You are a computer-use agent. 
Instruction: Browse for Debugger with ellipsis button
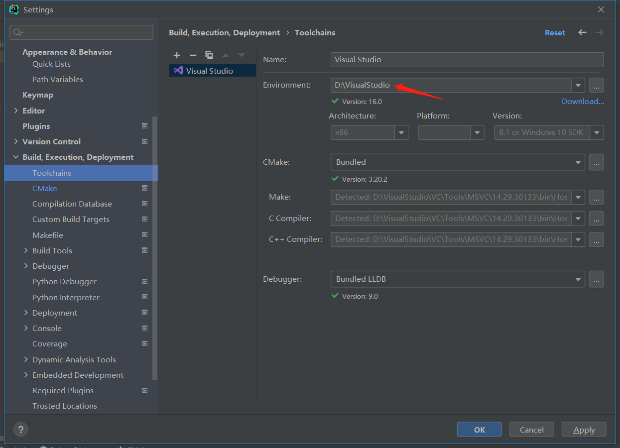tap(596, 279)
